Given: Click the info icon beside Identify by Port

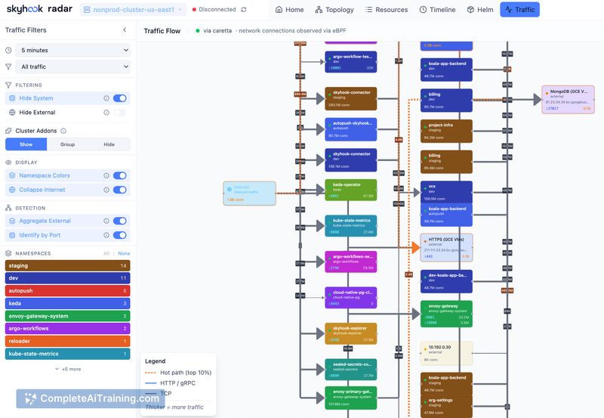Looking at the screenshot, I should click(x=106, y=235).
